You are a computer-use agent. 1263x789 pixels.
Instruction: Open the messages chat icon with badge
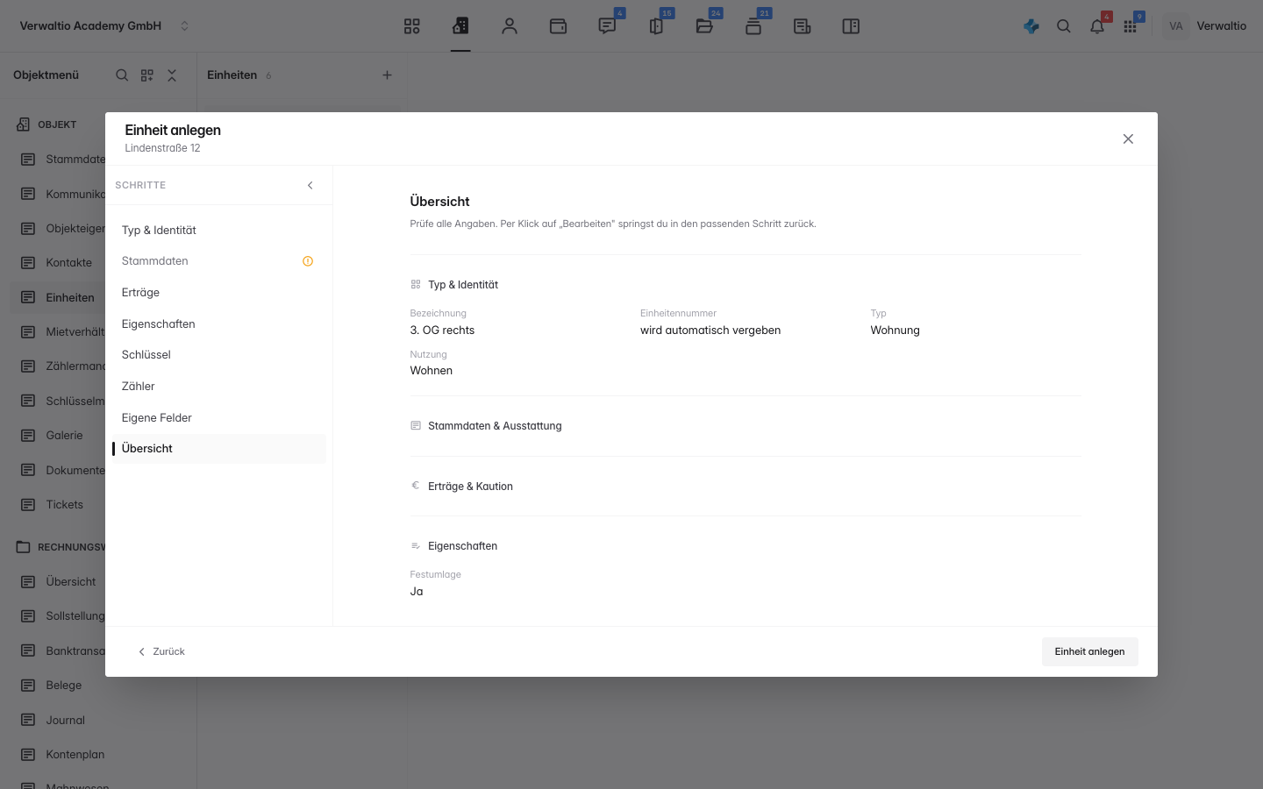point(607,26)
